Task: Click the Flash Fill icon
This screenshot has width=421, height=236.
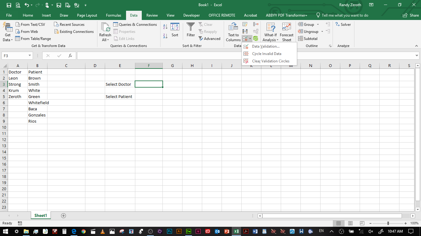Action: (245, 24)
